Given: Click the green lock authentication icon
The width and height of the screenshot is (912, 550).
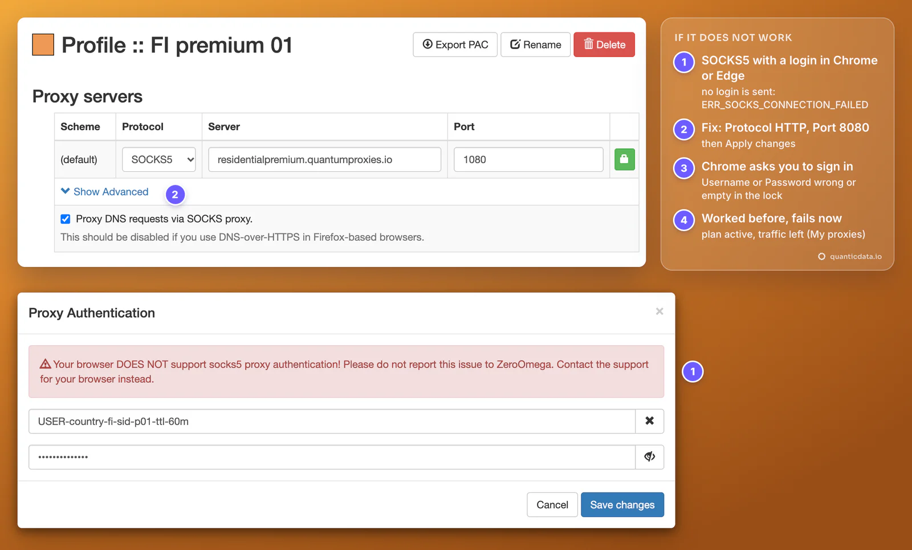Looking at the screenshot, I should tap(624, 159).
